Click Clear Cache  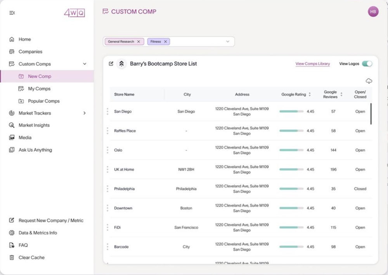[32, 258]
